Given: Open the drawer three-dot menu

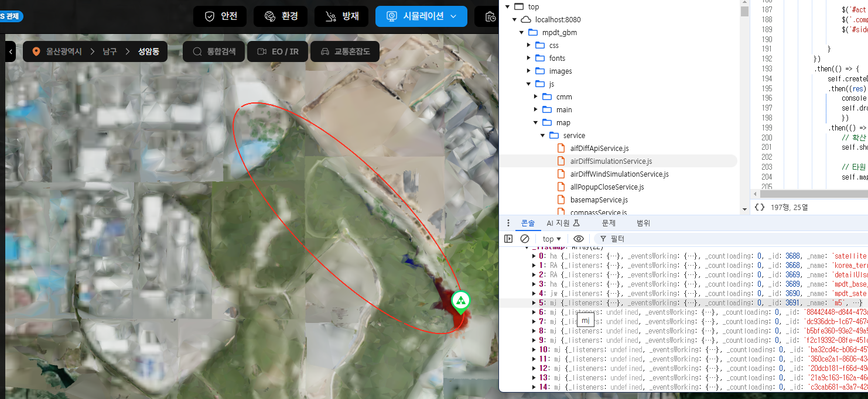Looking at the screenshot, I should pos(508,223).
